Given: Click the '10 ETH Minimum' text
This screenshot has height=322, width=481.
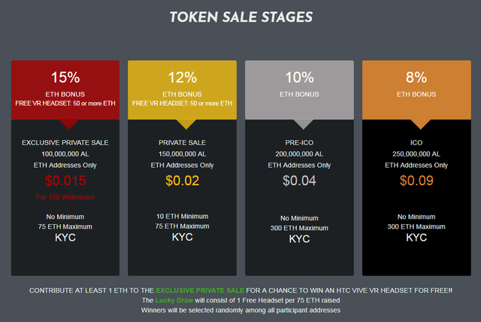Looking at the screenshot, I should (182, 216).
